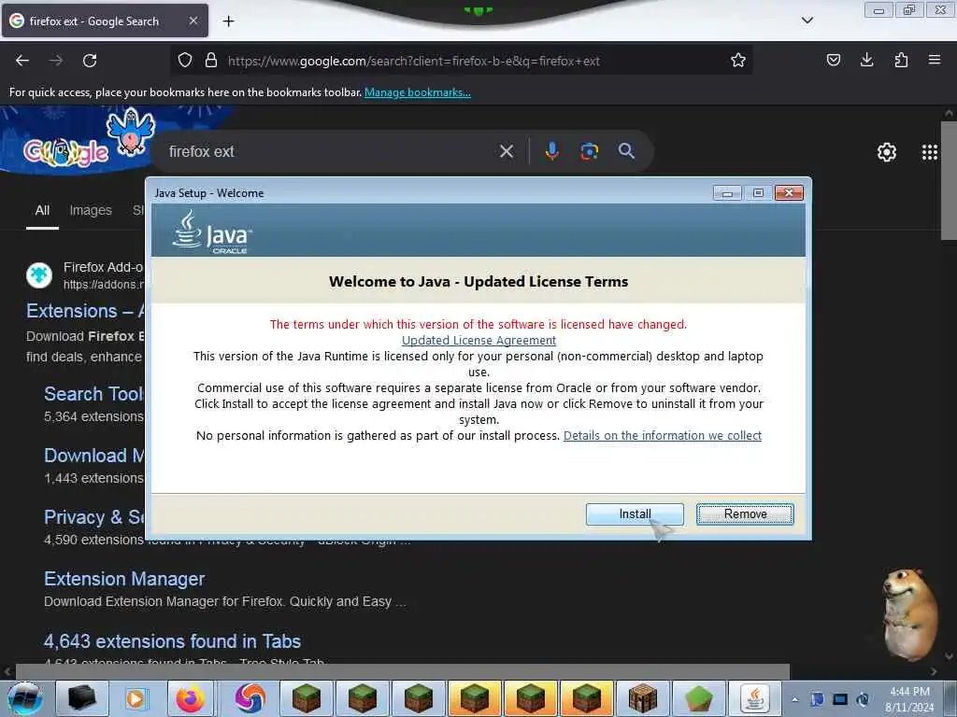Open the Java taskbar icon
Viewport: 957px width, 717px height.
click(755, 698)
